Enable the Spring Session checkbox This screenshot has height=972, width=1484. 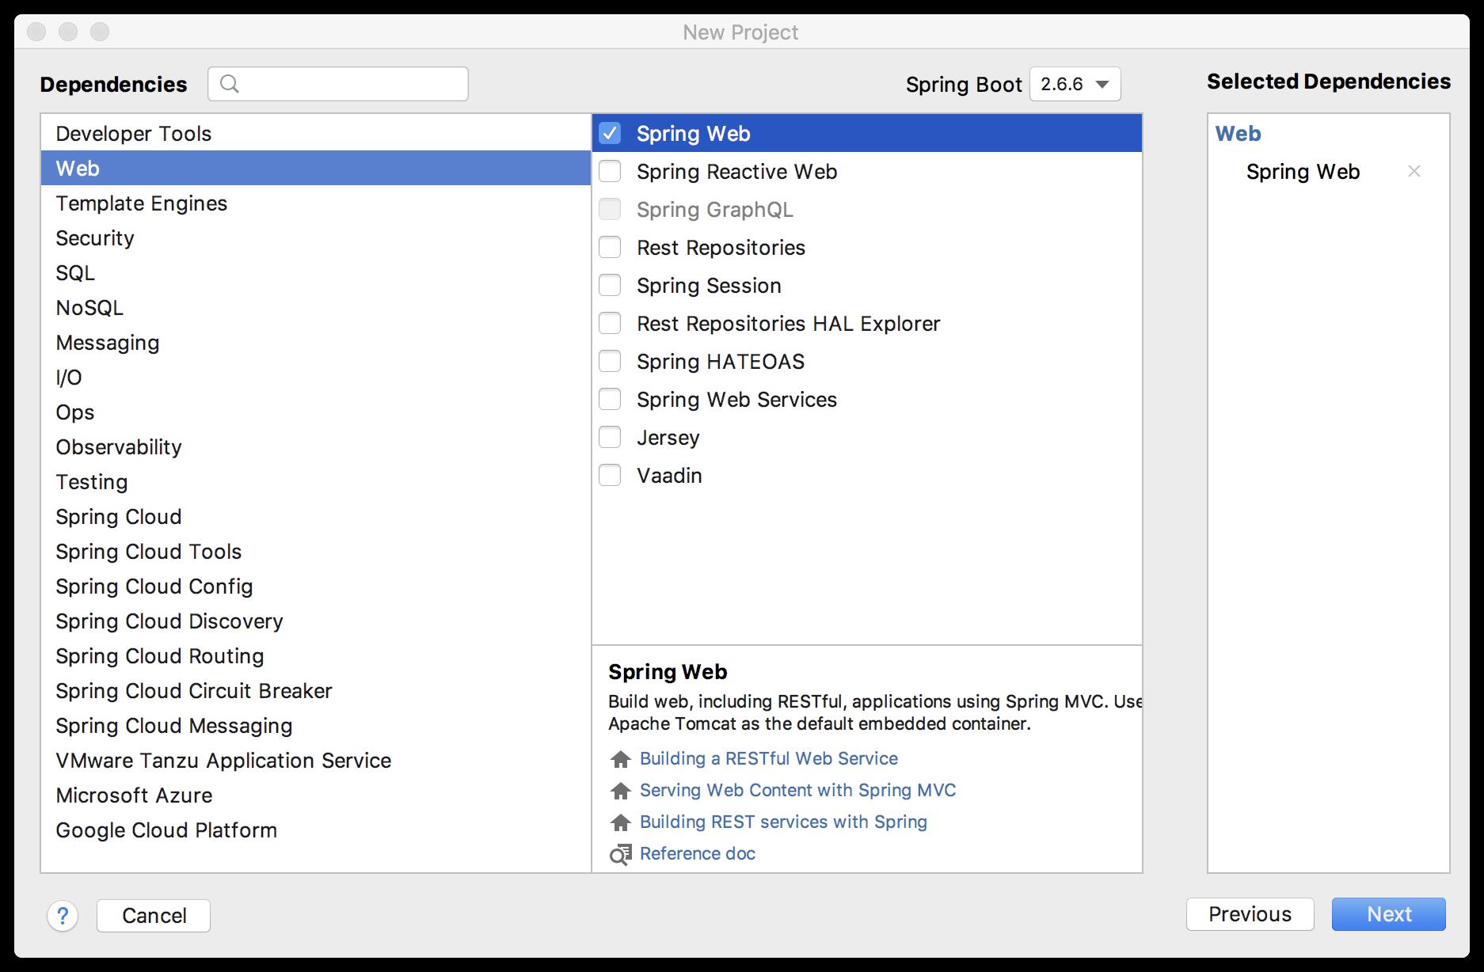click(x=610, y=286)
